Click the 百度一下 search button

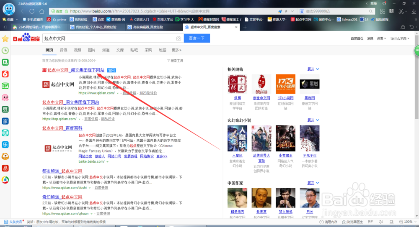click(197, 38)
